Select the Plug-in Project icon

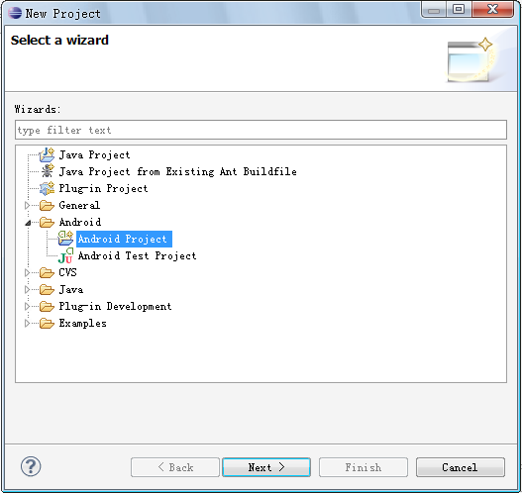pos(47,189)
